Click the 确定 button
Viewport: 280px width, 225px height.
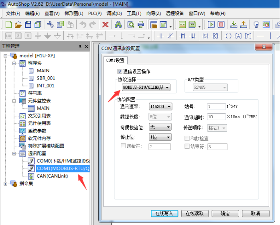click(225, 213)
